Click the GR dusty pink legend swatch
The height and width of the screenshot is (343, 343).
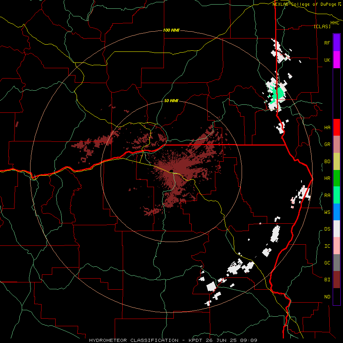pos(337,144)
